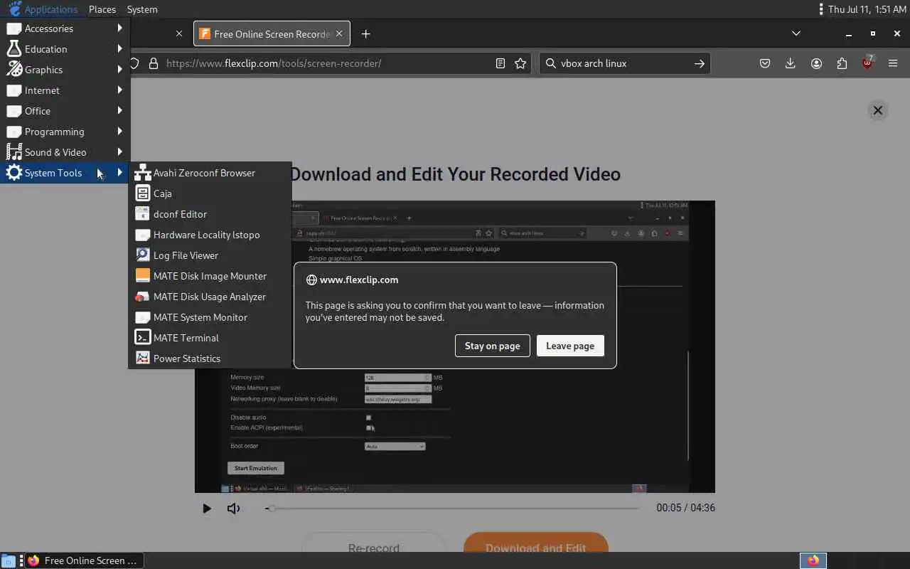Expand the Accessories submenu

(x=64, y=28)
